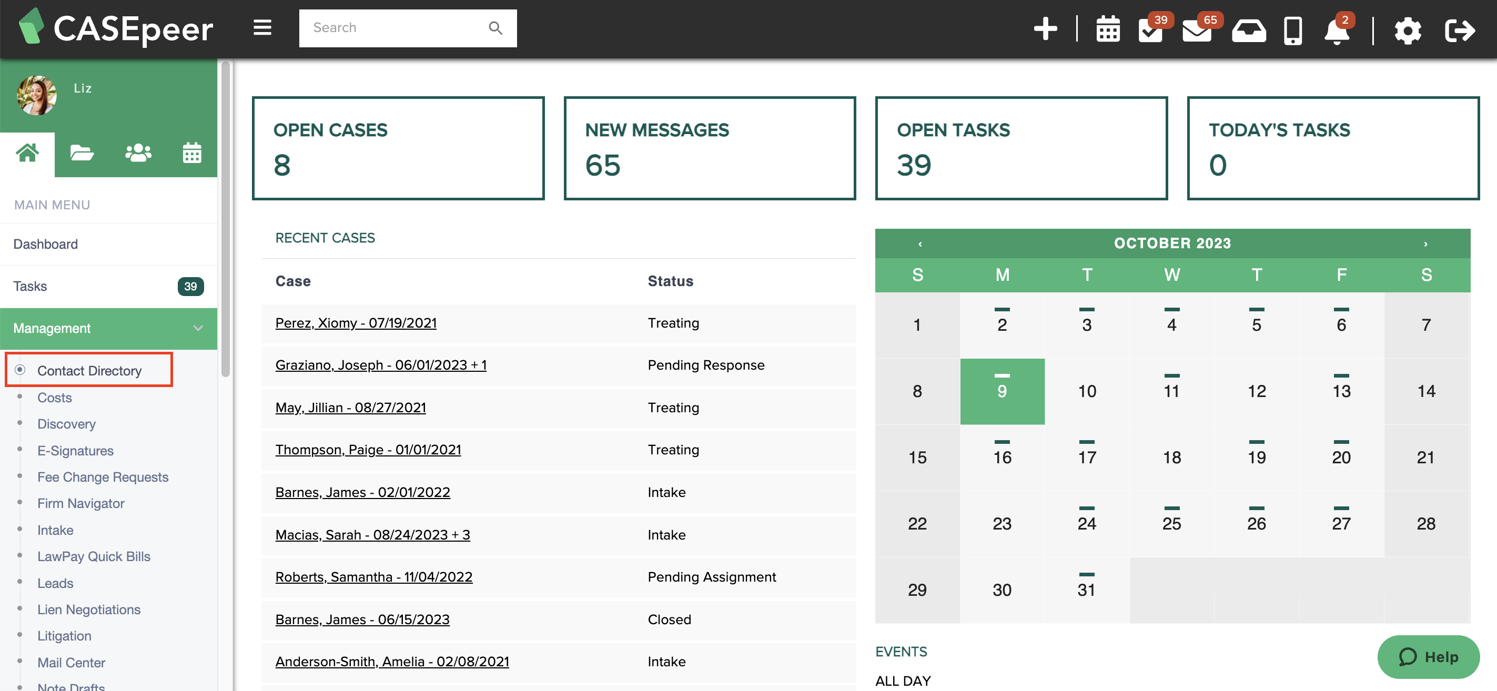The width and height of the screenshot is (1497, 691).
Task: Open case May, Jillian - 08/27/2021
Action: click(350, 408)
